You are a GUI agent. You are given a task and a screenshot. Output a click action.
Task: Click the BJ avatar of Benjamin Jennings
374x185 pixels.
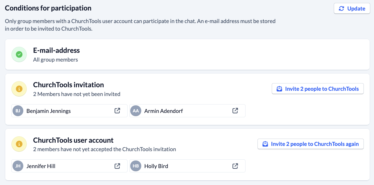click(18, 111)
